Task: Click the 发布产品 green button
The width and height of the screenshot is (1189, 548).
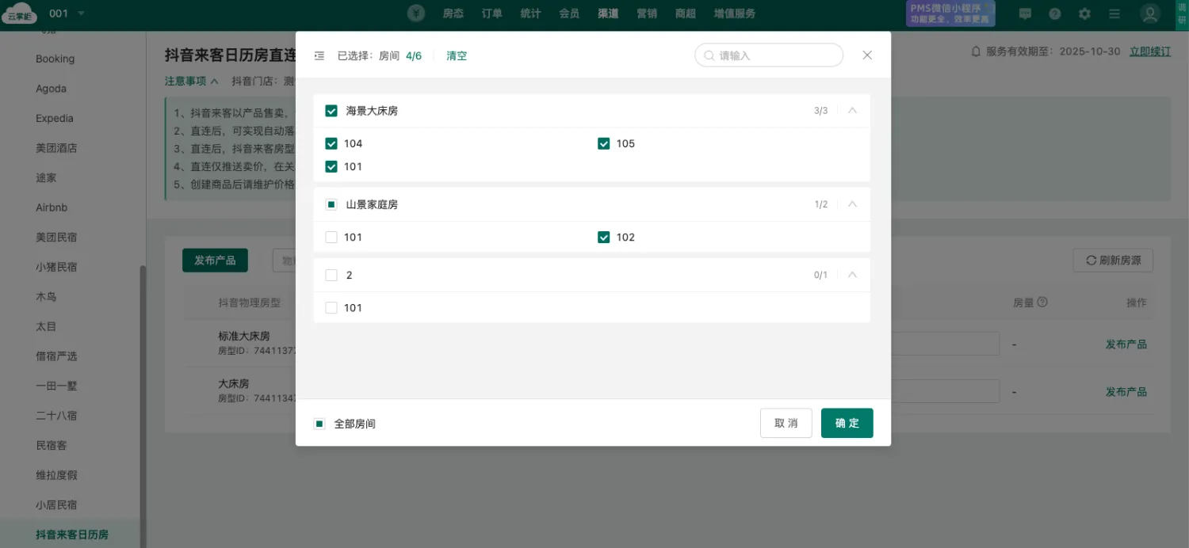Action: pos(215,260)
